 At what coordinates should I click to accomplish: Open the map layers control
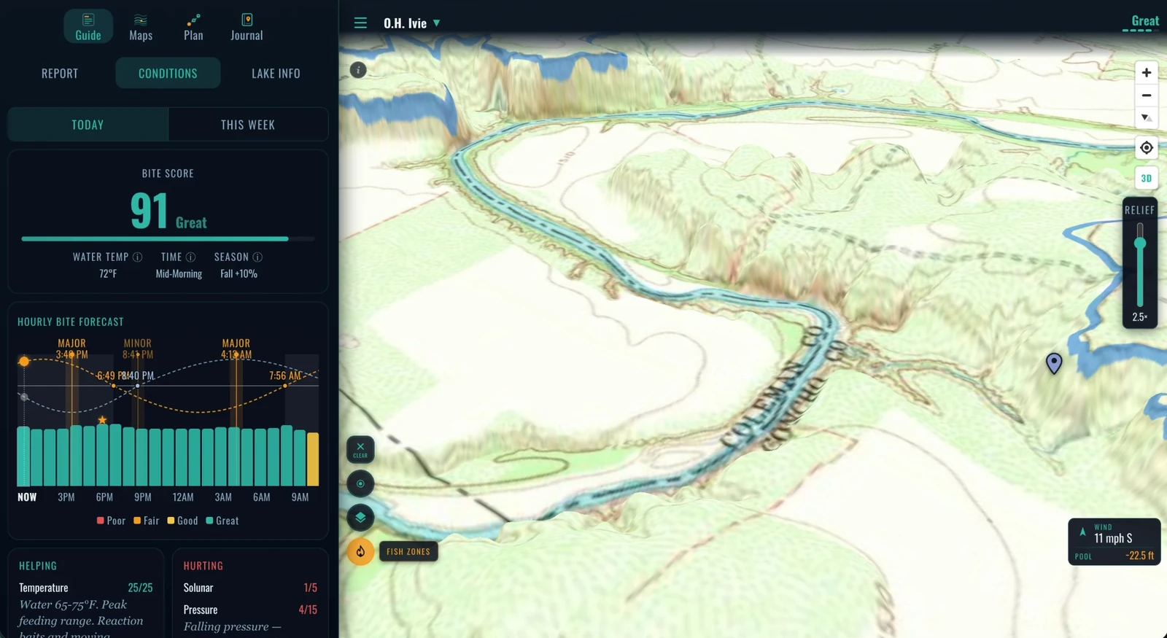click(360, 518)
